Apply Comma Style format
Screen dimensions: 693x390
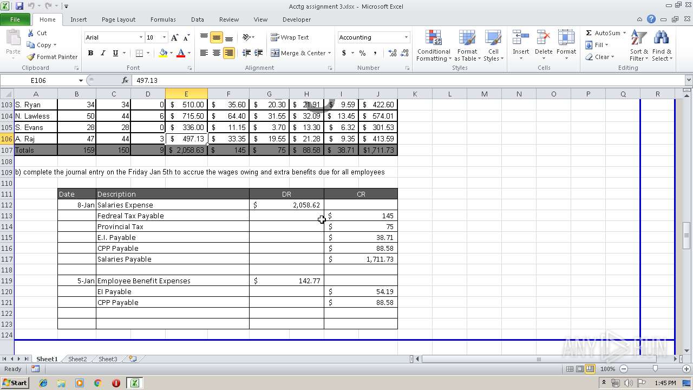[x=375, y=53]
